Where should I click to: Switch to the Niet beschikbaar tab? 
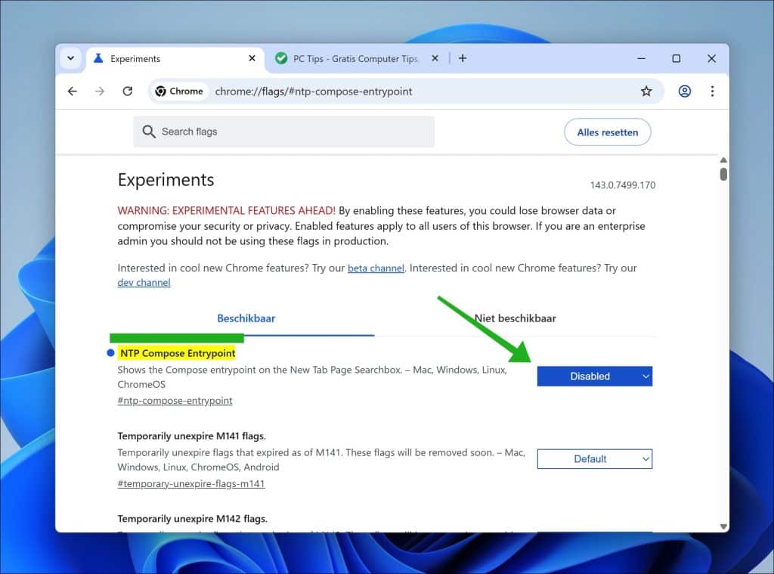515,318
